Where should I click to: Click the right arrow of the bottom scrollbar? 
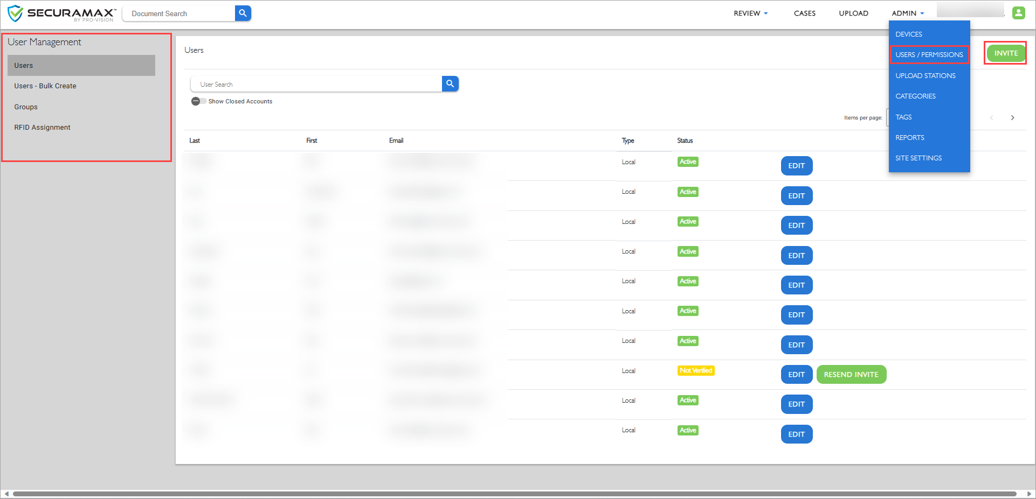click(1030, 494)
